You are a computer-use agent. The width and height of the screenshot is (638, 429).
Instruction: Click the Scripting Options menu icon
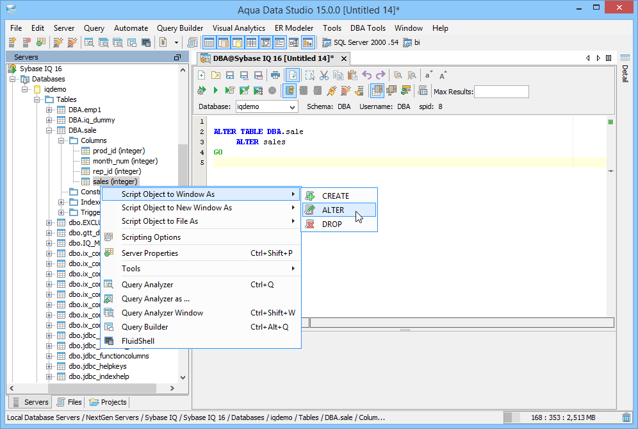pyautogui.click(x=109, y=237)
